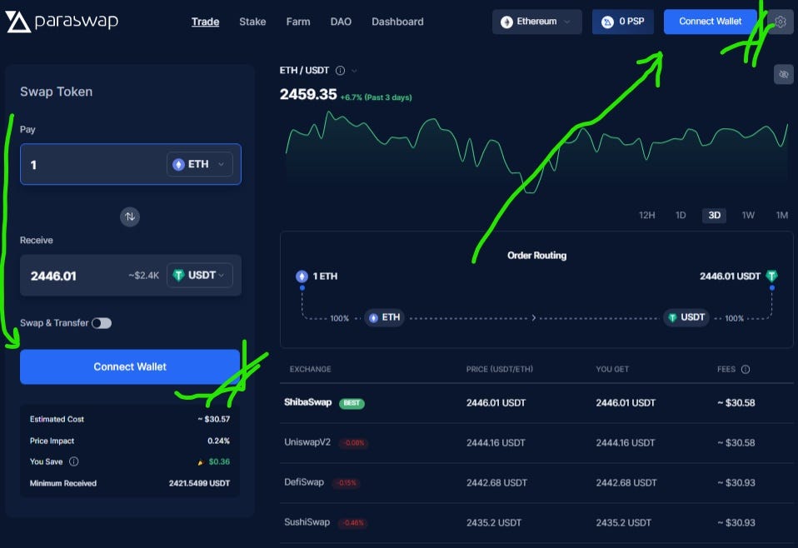The height and width of the screenshot is (548, 798).
Task: Click the Minimum Received 2421.5499 USDT value
Action: (x=200, y=483)
